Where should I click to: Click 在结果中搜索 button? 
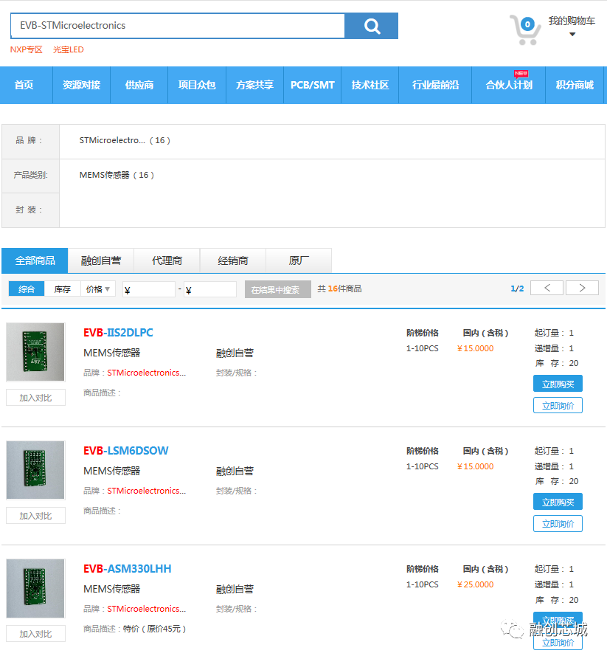pos(278,289)
